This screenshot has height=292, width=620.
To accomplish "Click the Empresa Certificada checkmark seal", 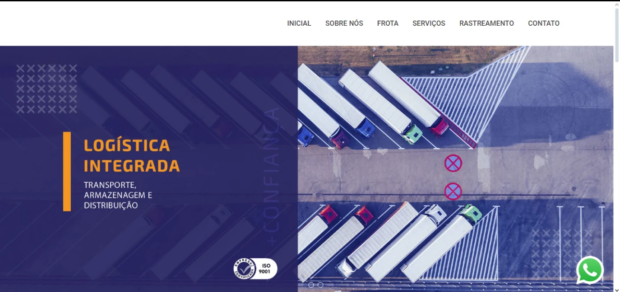I will pos(245,269).
